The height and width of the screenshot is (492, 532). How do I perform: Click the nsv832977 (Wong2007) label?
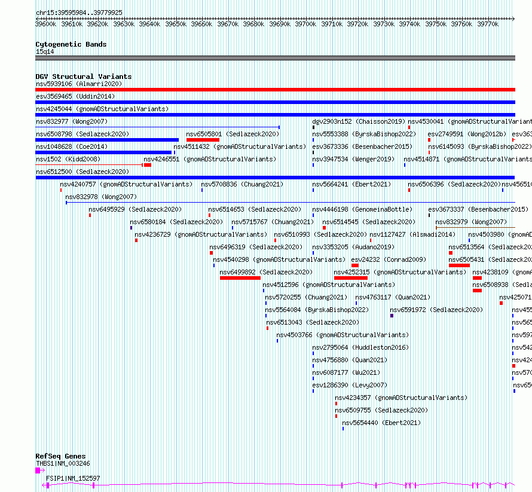72,121
